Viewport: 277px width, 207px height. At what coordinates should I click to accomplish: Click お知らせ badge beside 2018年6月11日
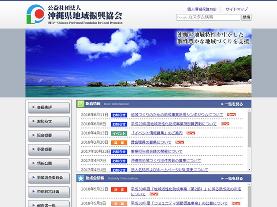[x=119, y=115]
